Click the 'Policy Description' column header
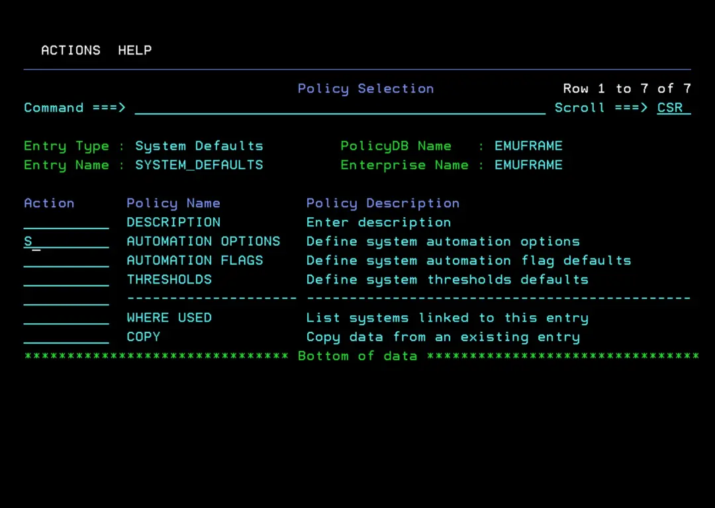Viewport: 715px width, 508px height. tap(383, 204)
